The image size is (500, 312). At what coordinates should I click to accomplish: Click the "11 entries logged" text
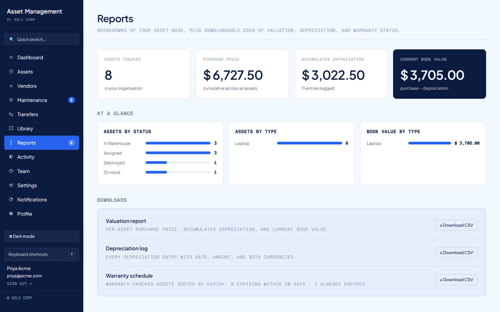(318, 88)
